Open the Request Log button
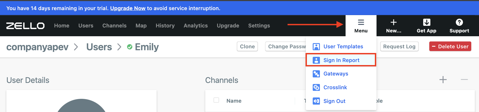 point(399,46)
